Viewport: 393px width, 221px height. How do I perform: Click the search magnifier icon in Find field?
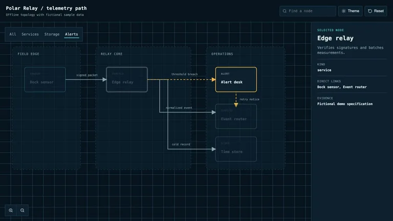[285, 11]
